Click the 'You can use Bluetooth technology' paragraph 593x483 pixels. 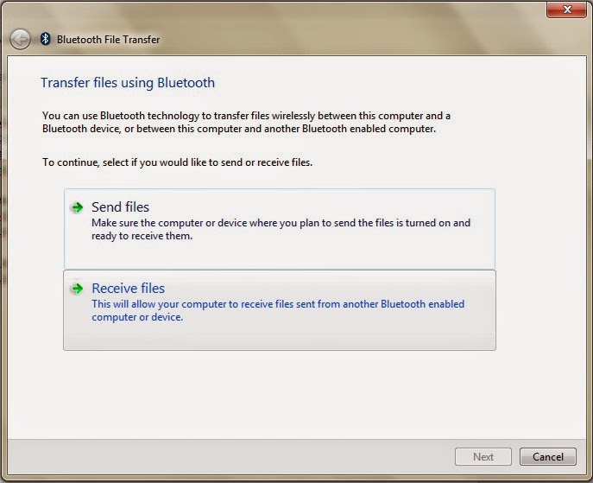[246, 122]
